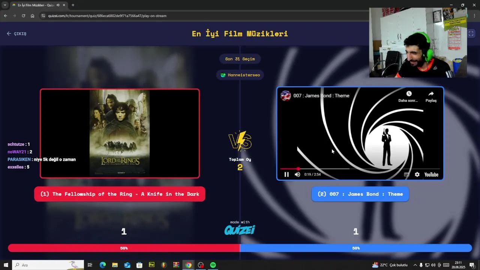
Task: Click the schtutze : 1 chat vote
Action: click(x=19, y=144)
